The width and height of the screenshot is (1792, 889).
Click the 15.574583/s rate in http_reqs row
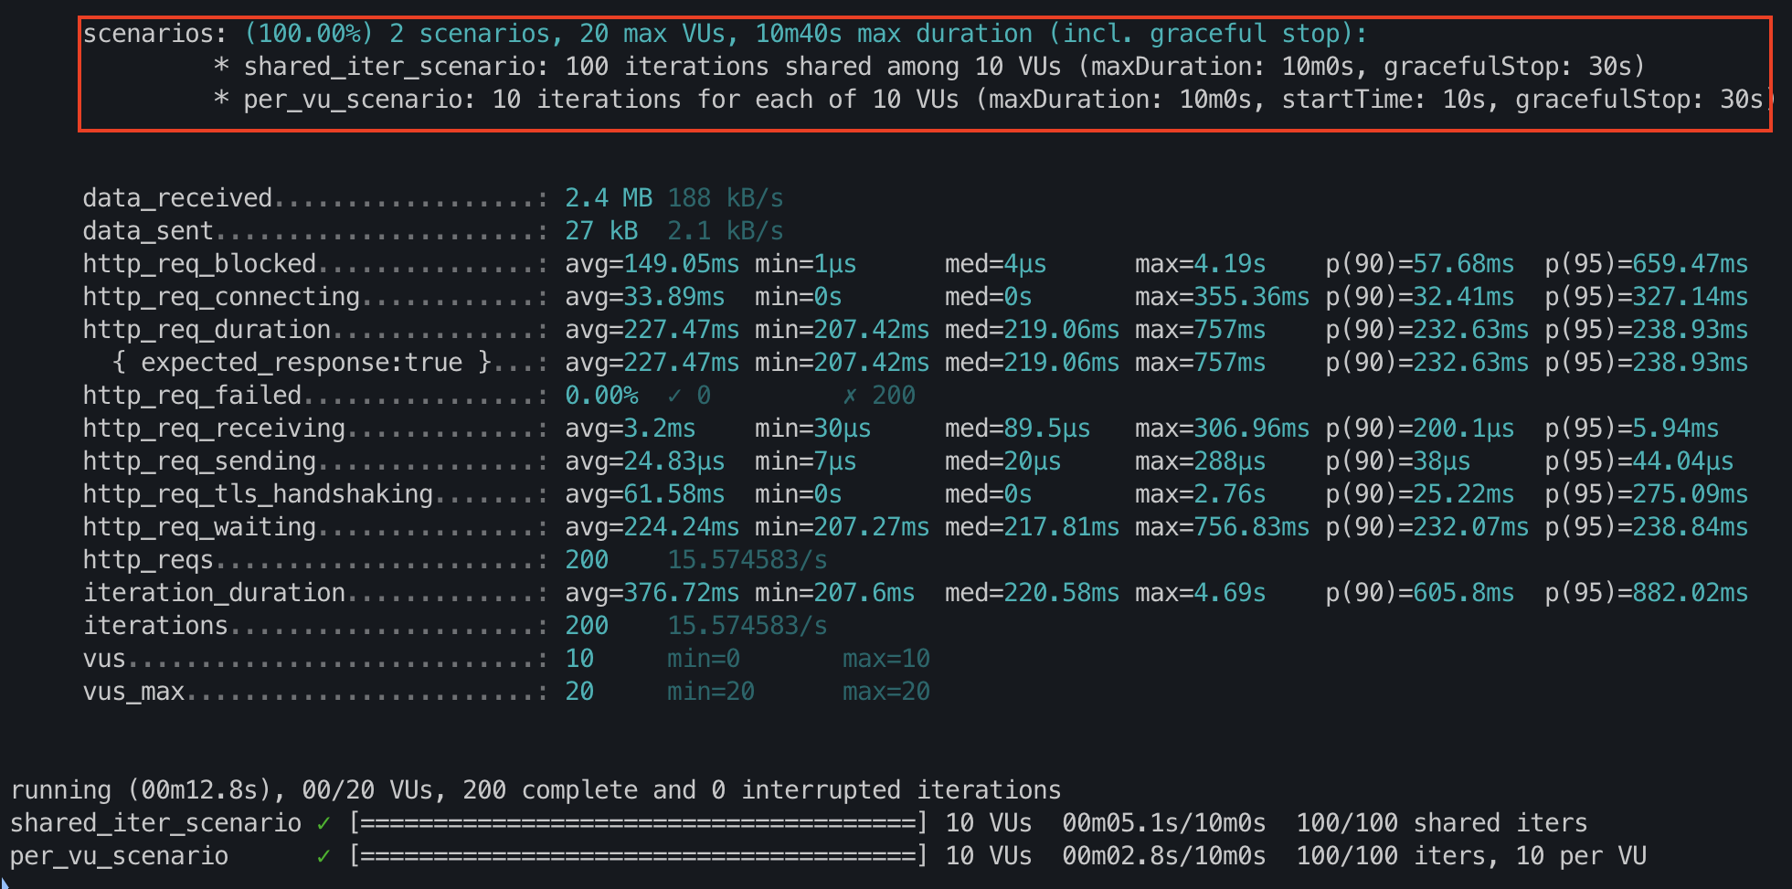tap(748, 560)
